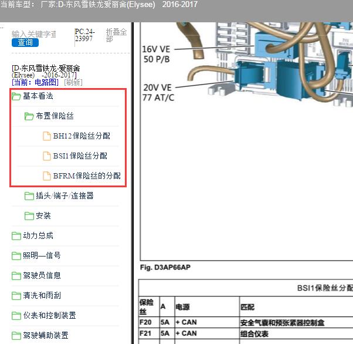
Task: Select the 安装 tree label
Action: coord(43,215)
